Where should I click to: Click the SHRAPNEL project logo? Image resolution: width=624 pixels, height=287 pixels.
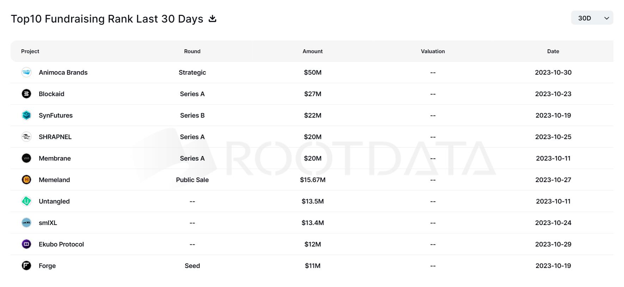(26, 137)
